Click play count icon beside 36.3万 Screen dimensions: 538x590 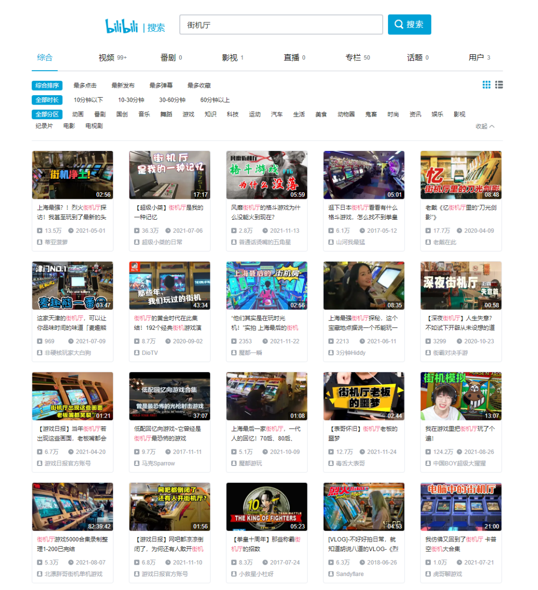click(137, 231)
